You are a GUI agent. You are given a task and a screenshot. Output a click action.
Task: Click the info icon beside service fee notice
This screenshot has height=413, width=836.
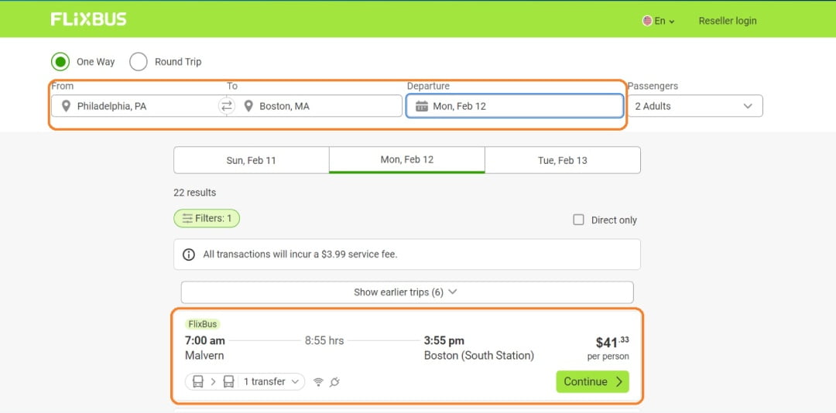[189, 254]
